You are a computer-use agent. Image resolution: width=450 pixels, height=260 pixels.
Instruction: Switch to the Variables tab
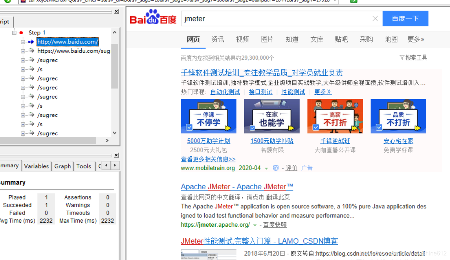coord(36,166)
